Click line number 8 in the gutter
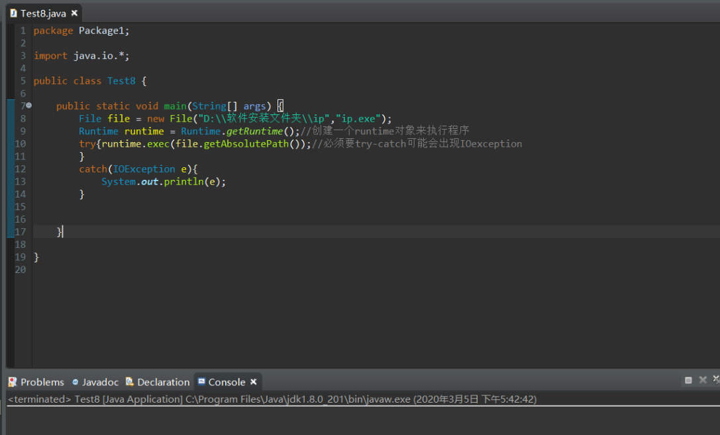The height and width of the screenshot is (435, 720). click(23, 119)
